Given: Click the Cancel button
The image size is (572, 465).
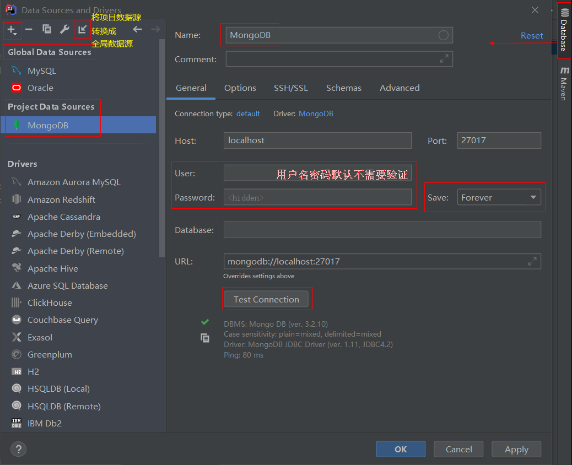Looking at the screenshot, I should point(458,450).
